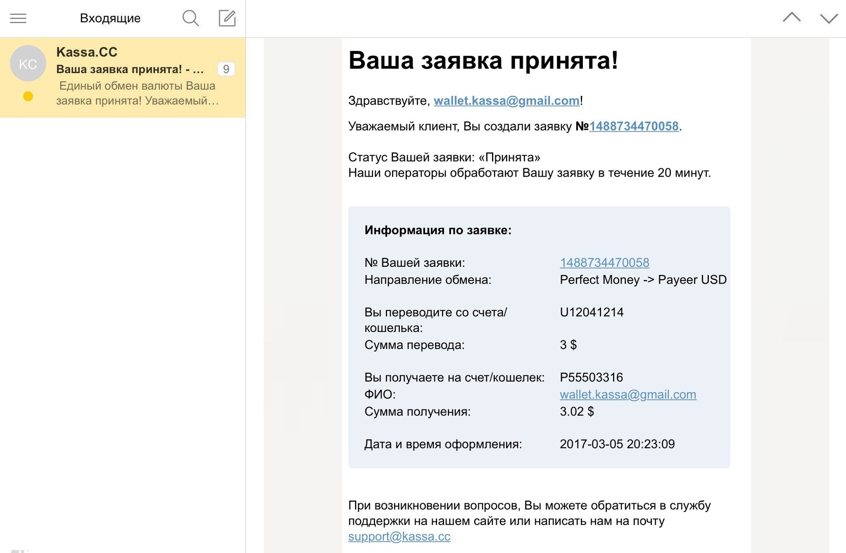Click the Направление обмена: label
Viewport: 846px width, 553px height.
pyautogui.click(x=428, y=280)
